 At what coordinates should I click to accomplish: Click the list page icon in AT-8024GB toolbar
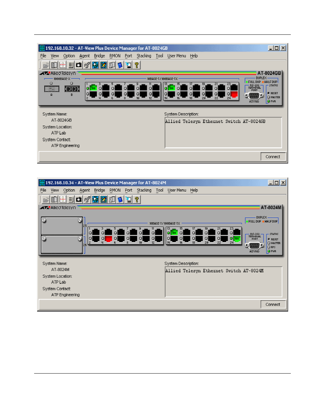(x=71, y=65)
